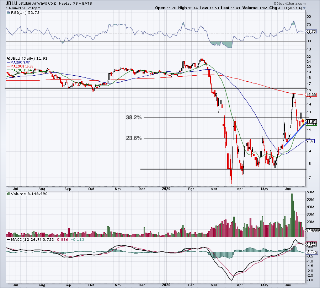The image size is (320, 288).
Task: Select the MA(20) 11.64 green line swatch
Action: pyautogui.click(x=9, y=70)
